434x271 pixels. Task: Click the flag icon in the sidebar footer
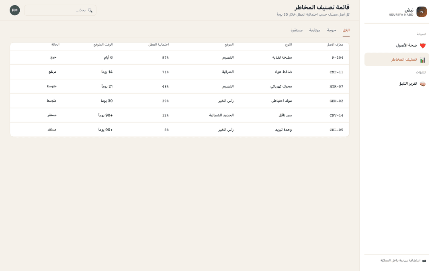click(424, 261)
